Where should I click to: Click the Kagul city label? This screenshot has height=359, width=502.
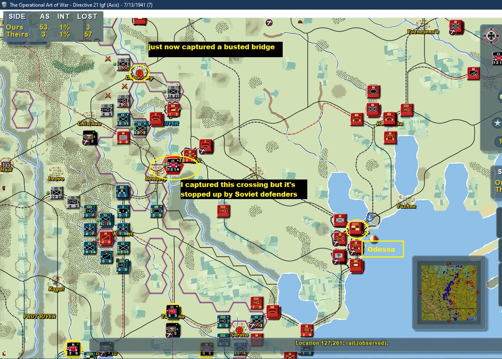tap(56, 289)
